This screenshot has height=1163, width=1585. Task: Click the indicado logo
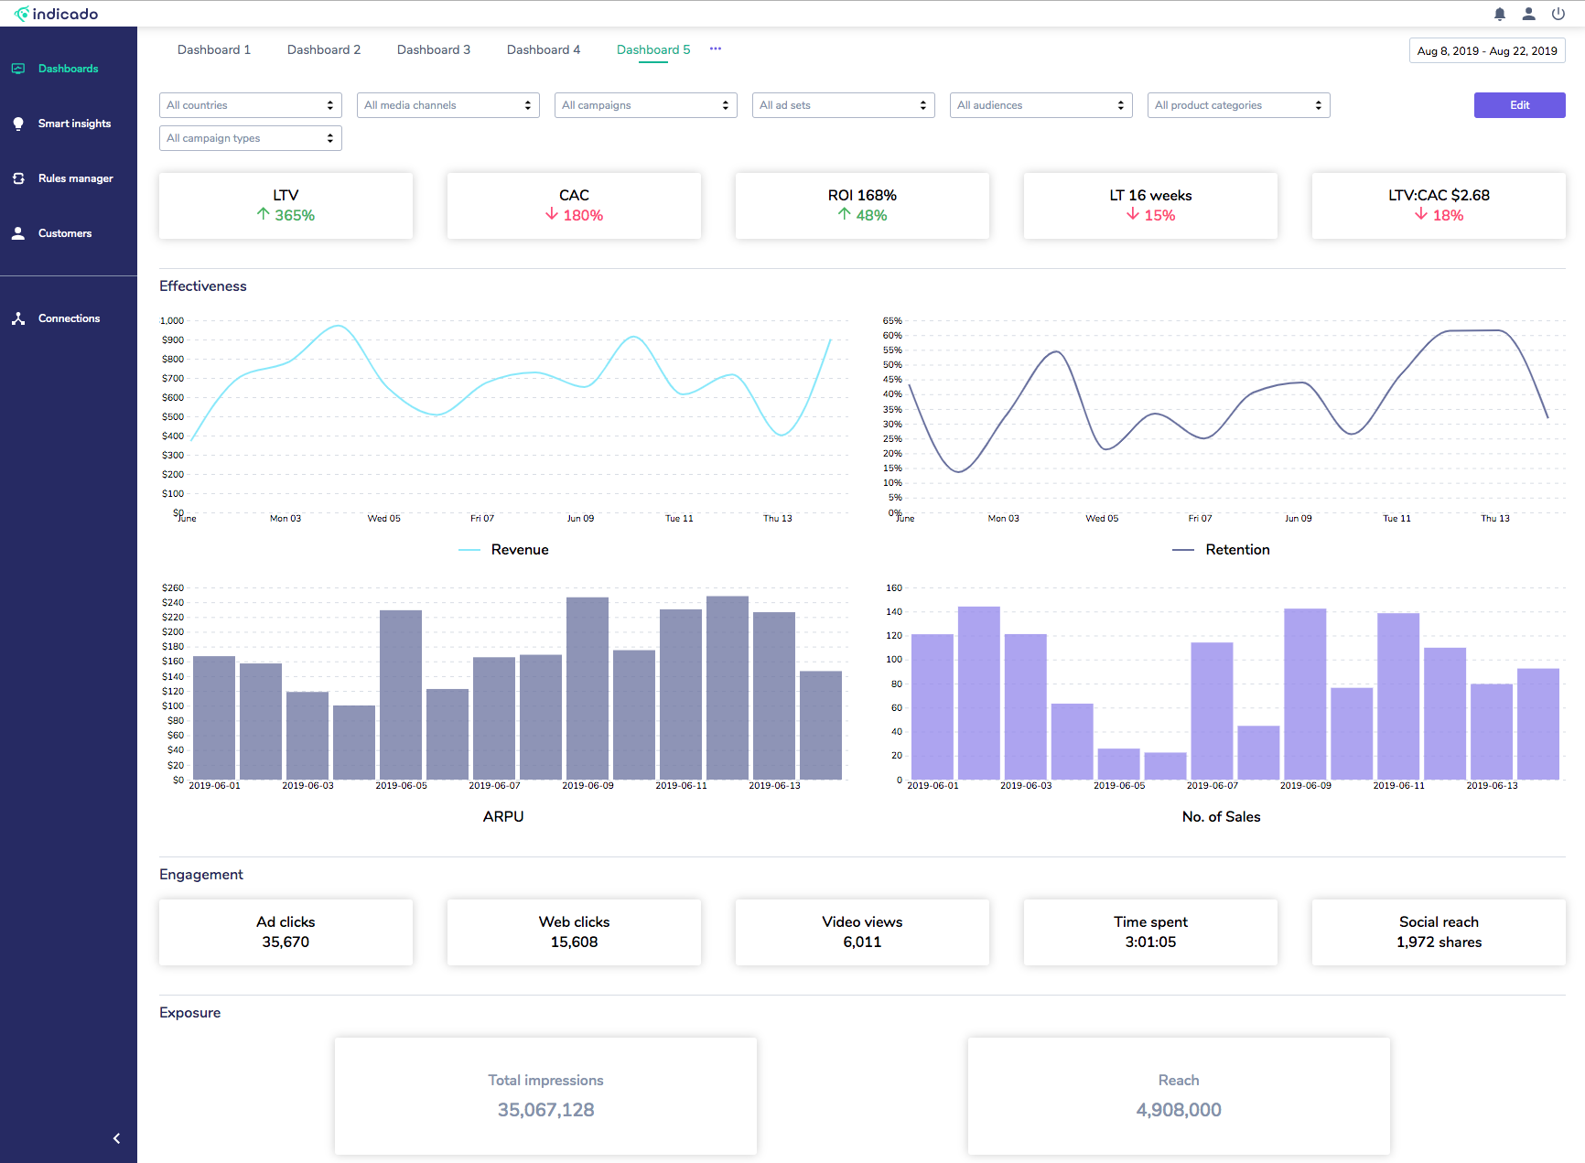pyautogui.click(x=57, y=14)
